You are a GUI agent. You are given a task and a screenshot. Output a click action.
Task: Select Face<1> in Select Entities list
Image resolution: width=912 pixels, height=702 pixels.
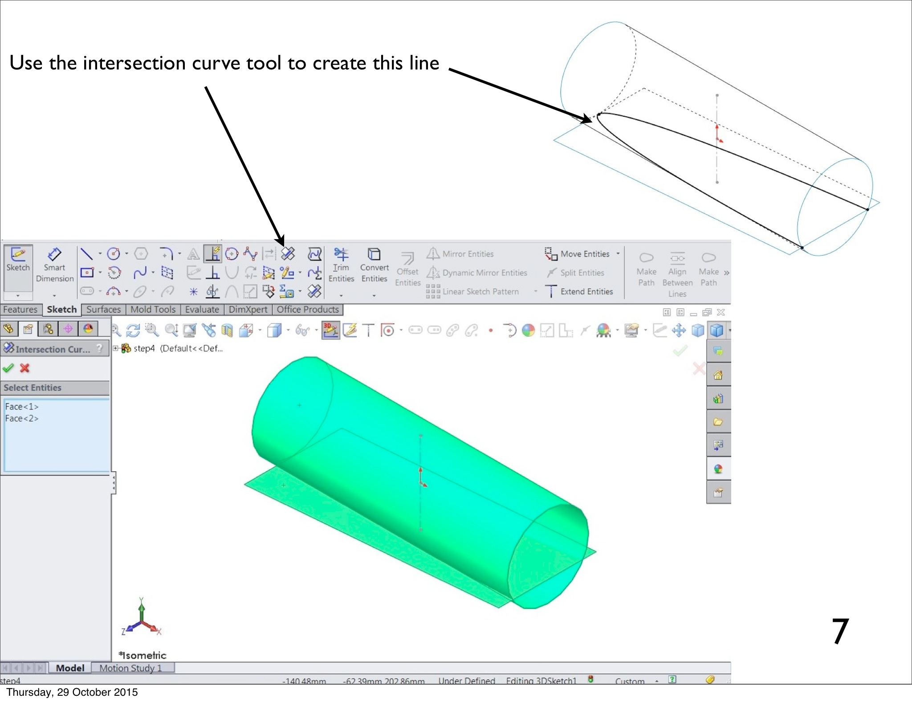(x=22, y=407)
